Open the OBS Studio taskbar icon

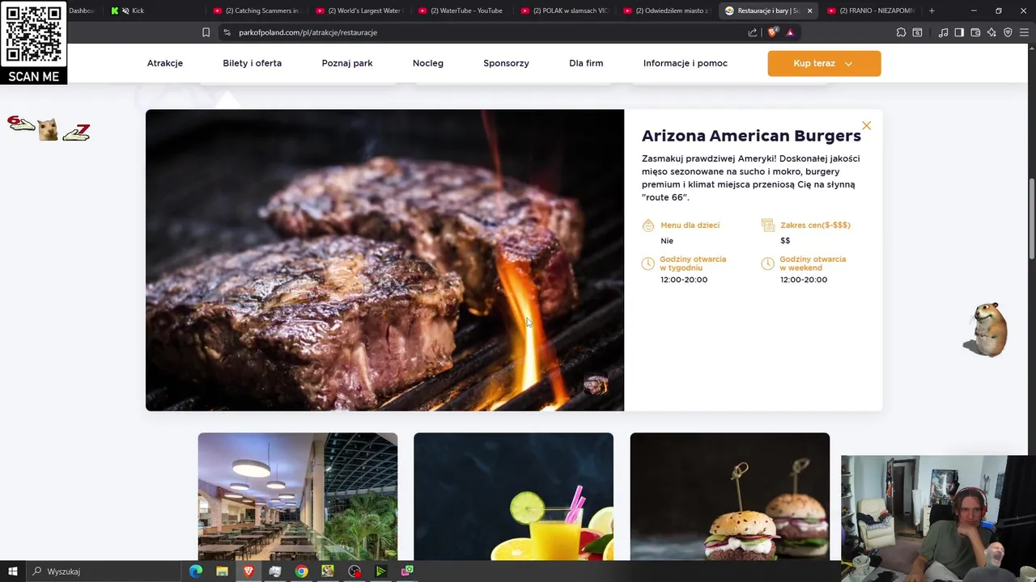[x=355, y=571]
